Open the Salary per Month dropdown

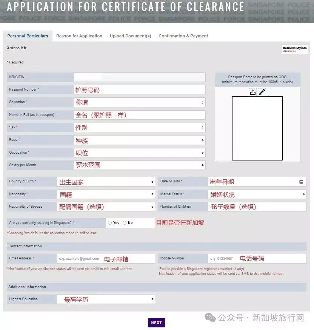(x=139, y=165)
